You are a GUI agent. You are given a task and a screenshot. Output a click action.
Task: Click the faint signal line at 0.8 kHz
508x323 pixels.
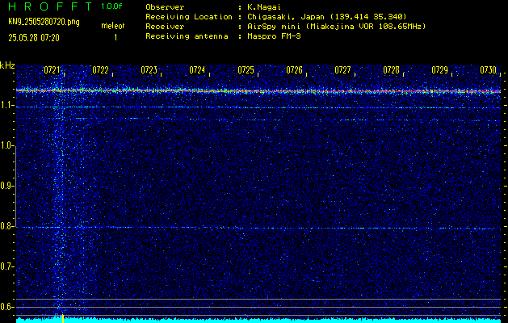[258, 228]
